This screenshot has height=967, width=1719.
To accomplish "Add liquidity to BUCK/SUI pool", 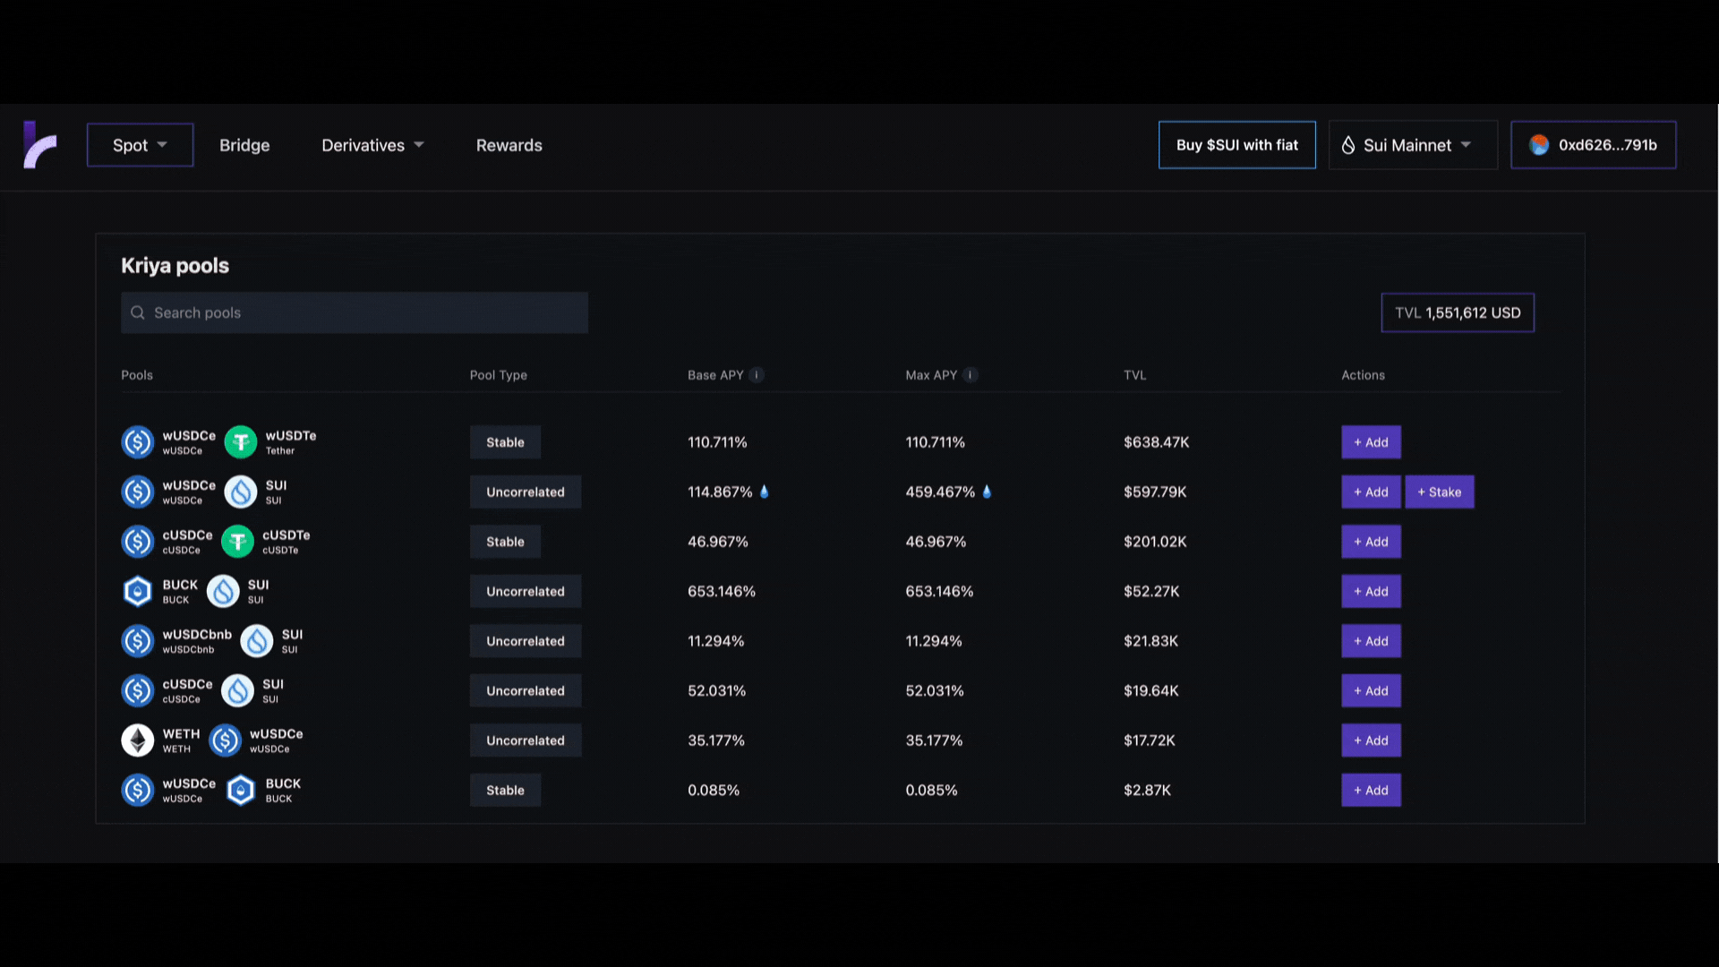I will pyautogui.click(x=1371, y=591).
